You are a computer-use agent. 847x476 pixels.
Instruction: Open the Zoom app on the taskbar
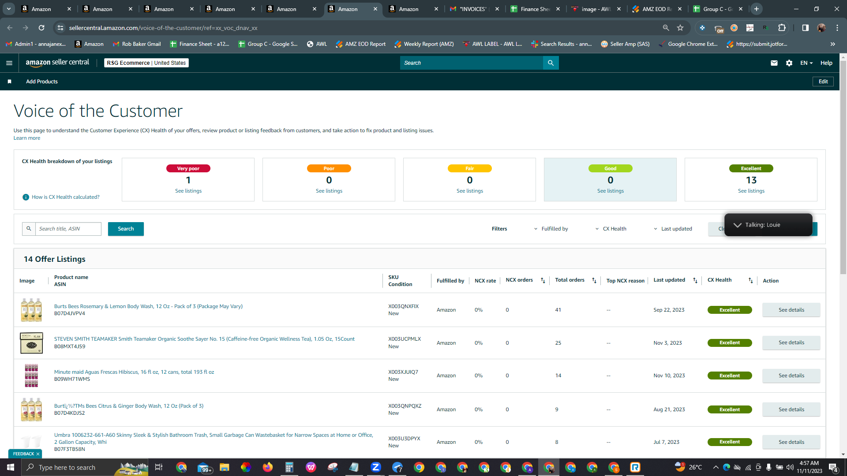(376, 467)
